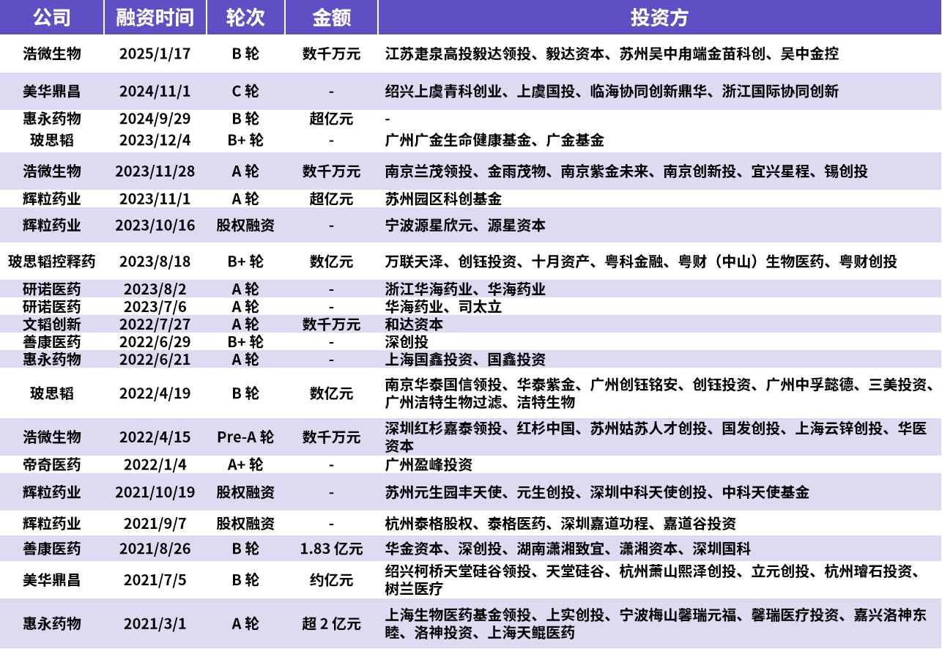Select the date cell 2023/8/2
The height and width of the screenshot is (649, 942).
pyautogui.click(x=155, y=289)
